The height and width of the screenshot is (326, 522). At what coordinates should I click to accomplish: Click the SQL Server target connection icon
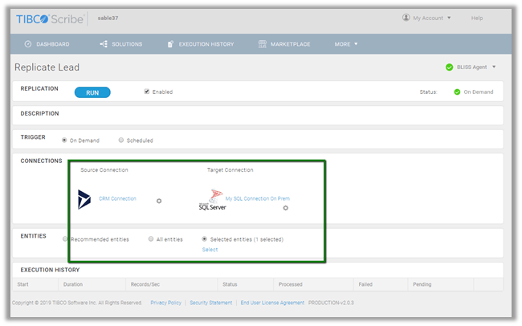point(213,200)
